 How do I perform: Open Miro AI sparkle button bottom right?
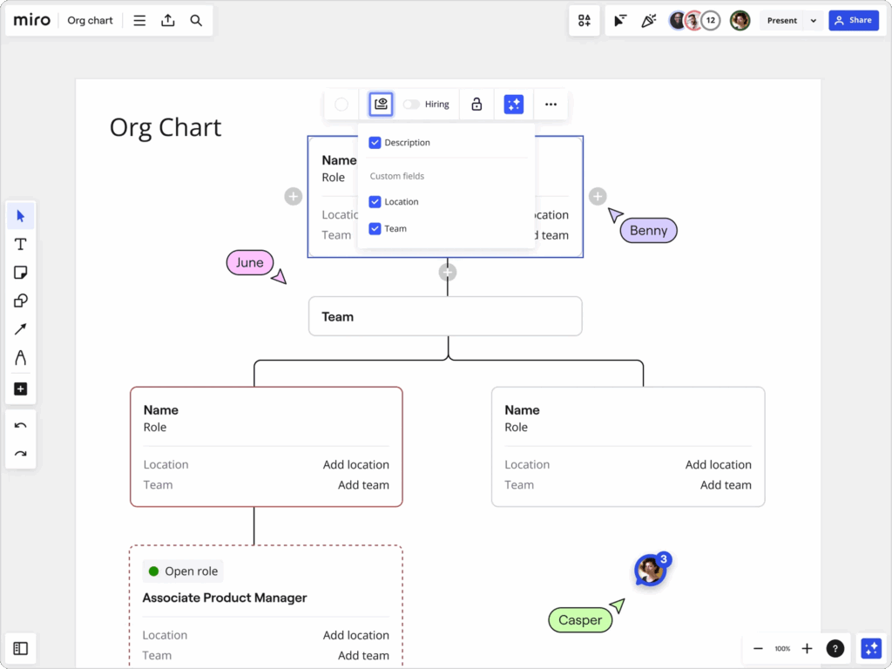[x=871, y=648]
